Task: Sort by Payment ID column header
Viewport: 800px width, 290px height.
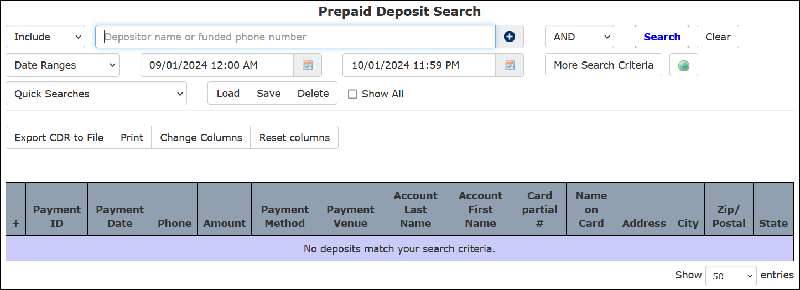Action: click(x=56, y=216)
